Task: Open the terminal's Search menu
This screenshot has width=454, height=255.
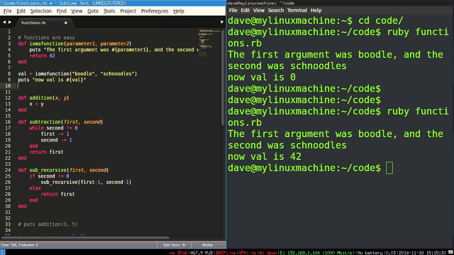Action: [x=276, y=10]
